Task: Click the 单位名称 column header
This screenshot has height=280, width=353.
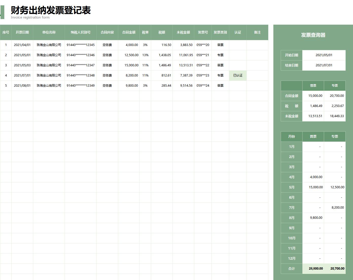Action: pos(49,32)
